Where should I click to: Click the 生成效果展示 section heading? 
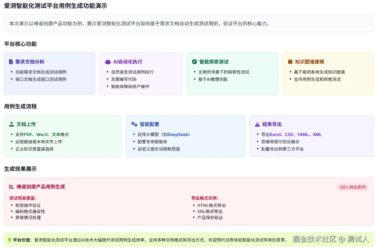pyautogui.click(x=20, y=169)
